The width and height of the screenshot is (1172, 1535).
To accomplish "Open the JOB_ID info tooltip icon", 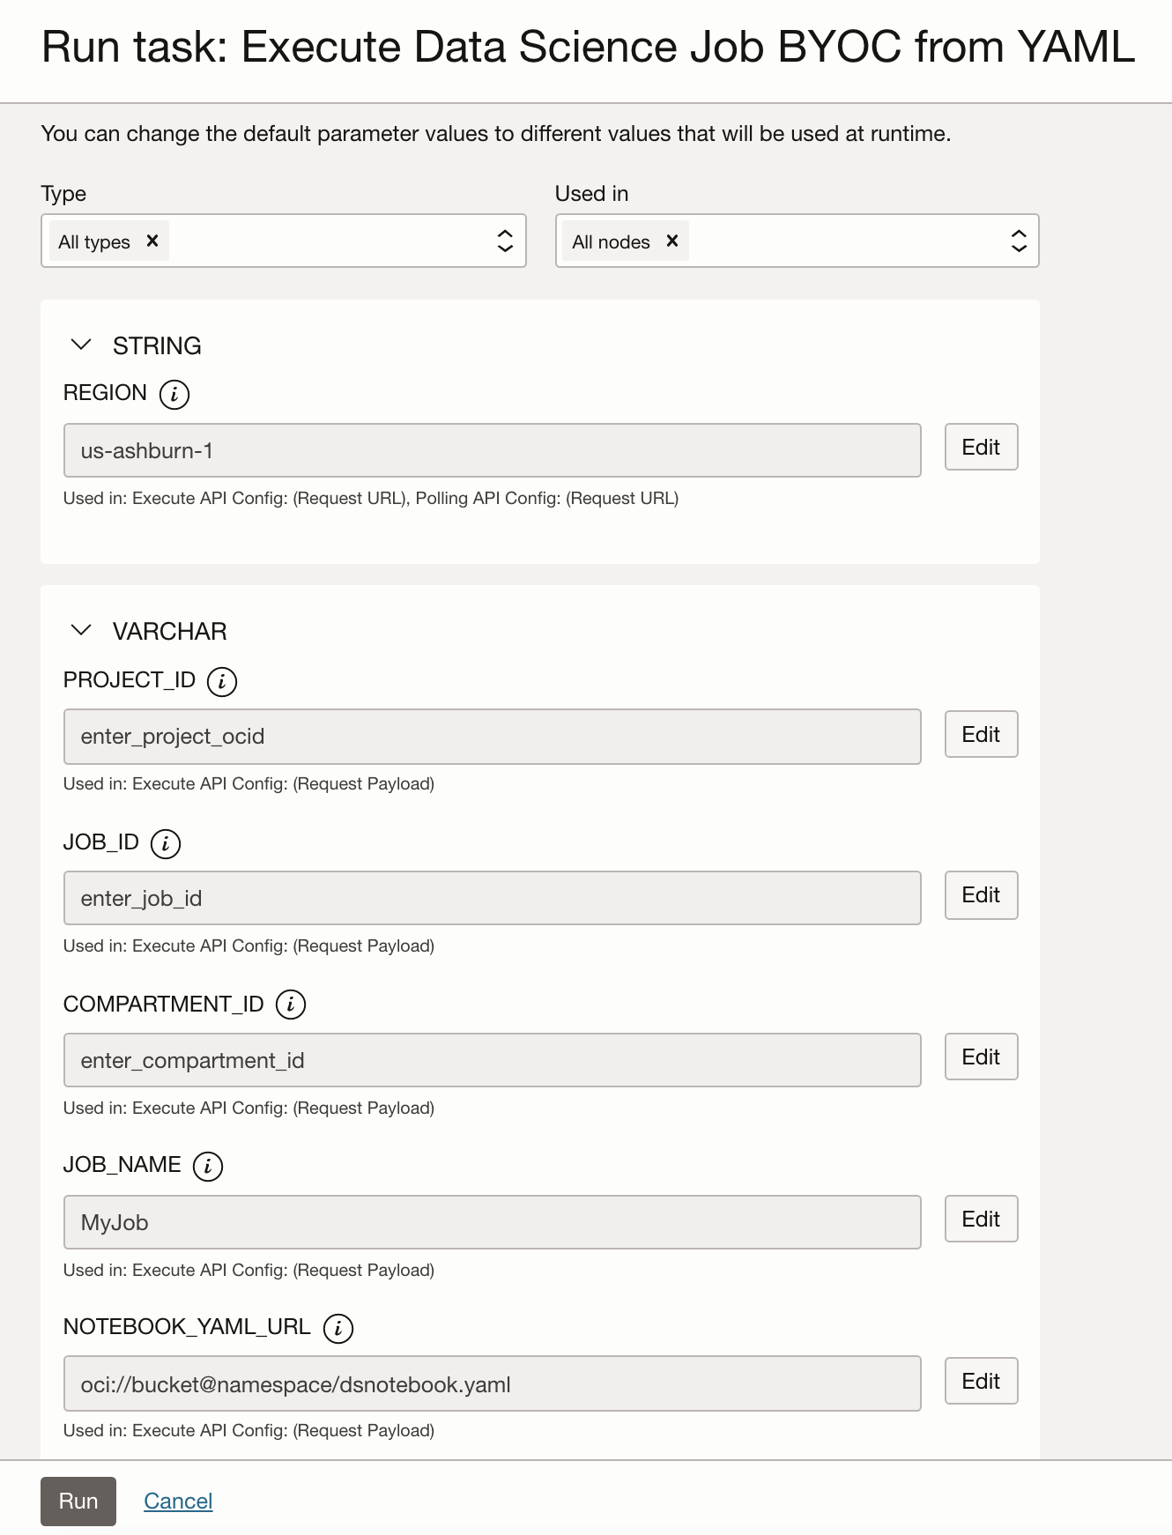I will 166,843.
